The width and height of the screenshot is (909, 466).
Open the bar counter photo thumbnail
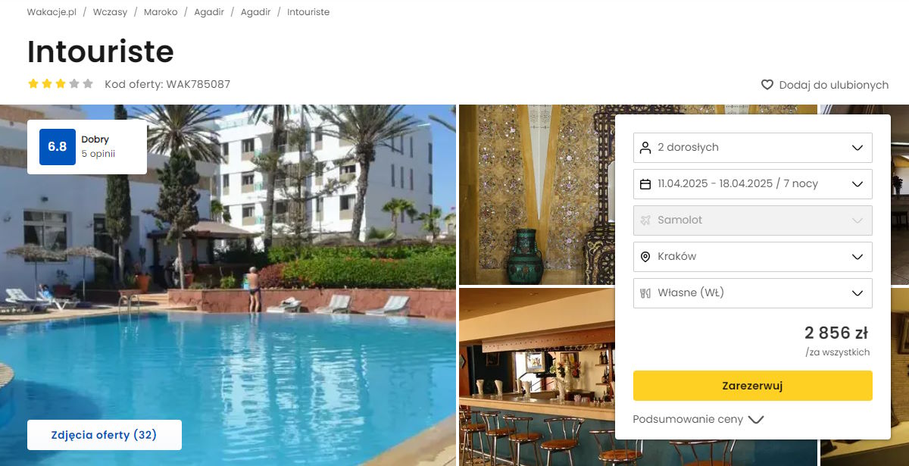coord(536,377)
